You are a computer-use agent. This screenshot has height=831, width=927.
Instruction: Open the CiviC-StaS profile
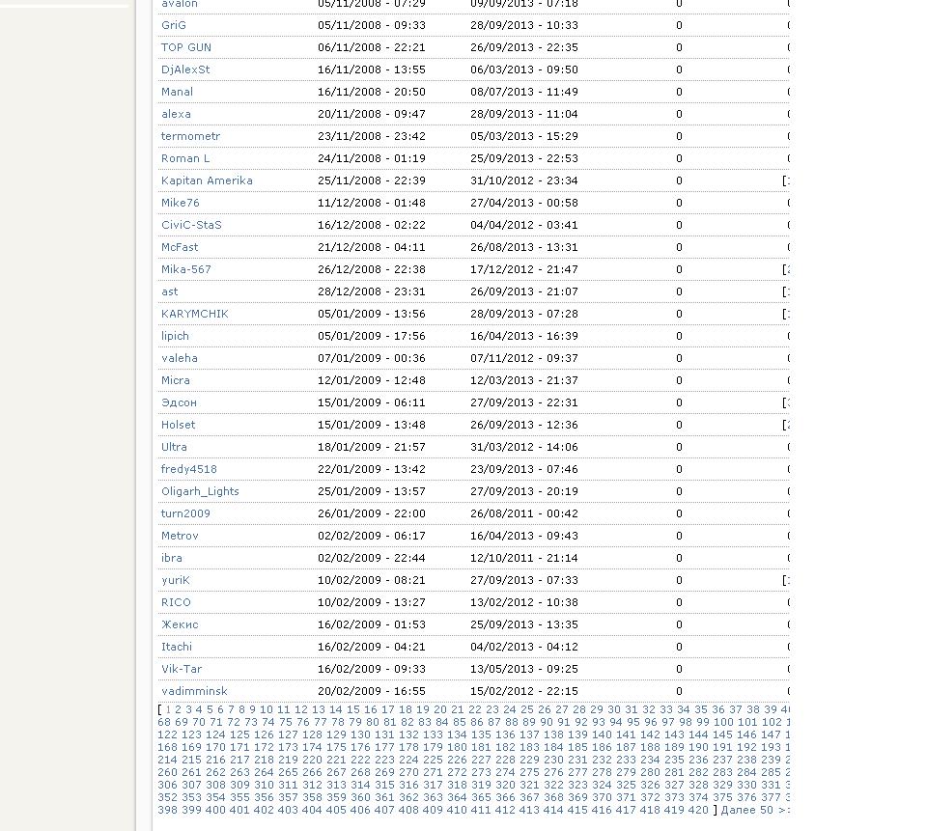[x=191, y=225]
